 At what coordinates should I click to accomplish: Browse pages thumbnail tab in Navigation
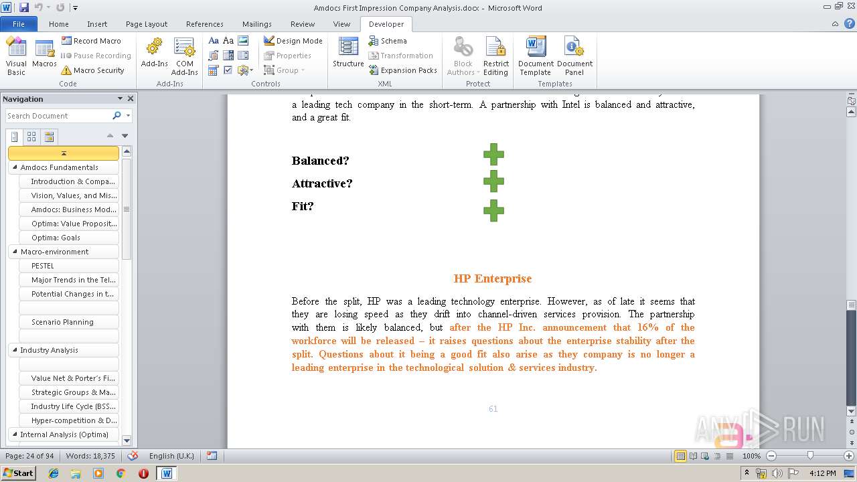click(31, 137)
